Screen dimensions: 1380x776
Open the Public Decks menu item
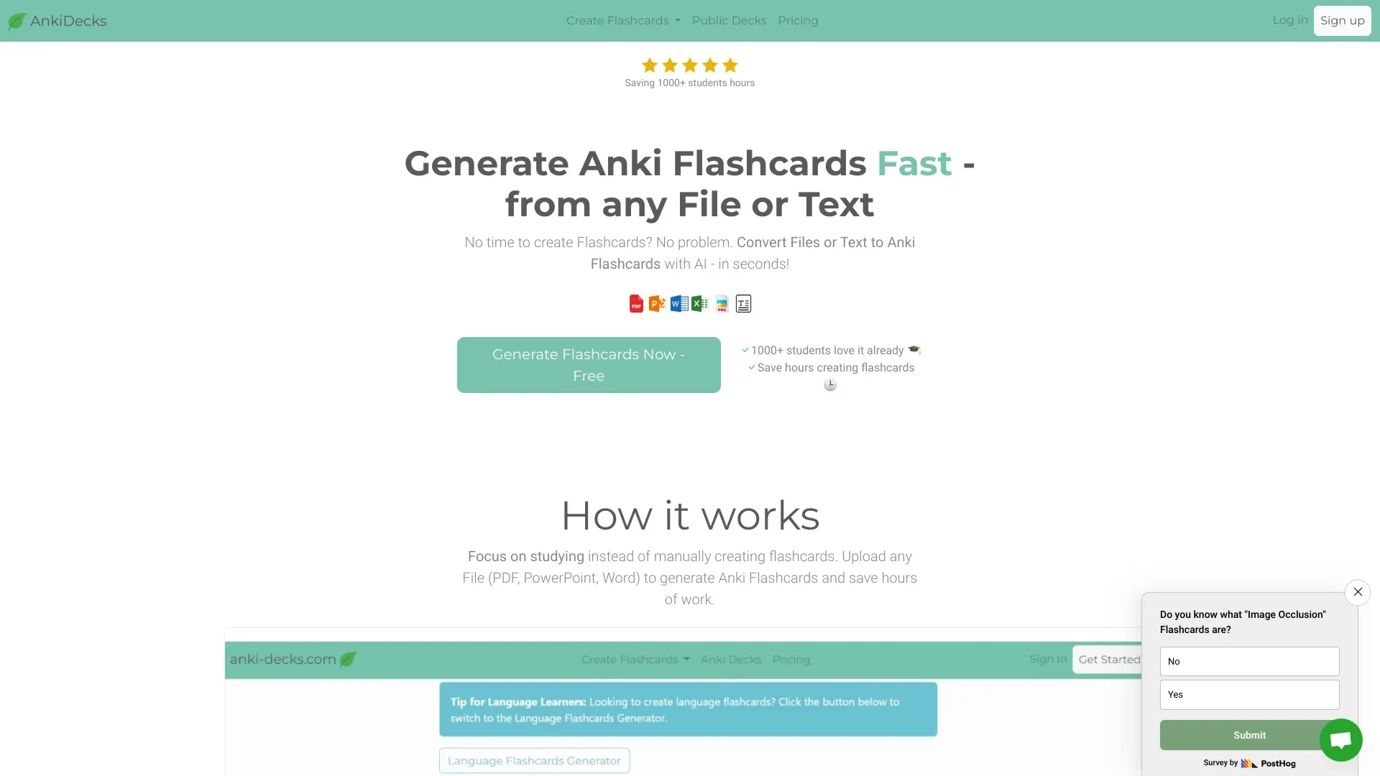click(x=729, y=20)
